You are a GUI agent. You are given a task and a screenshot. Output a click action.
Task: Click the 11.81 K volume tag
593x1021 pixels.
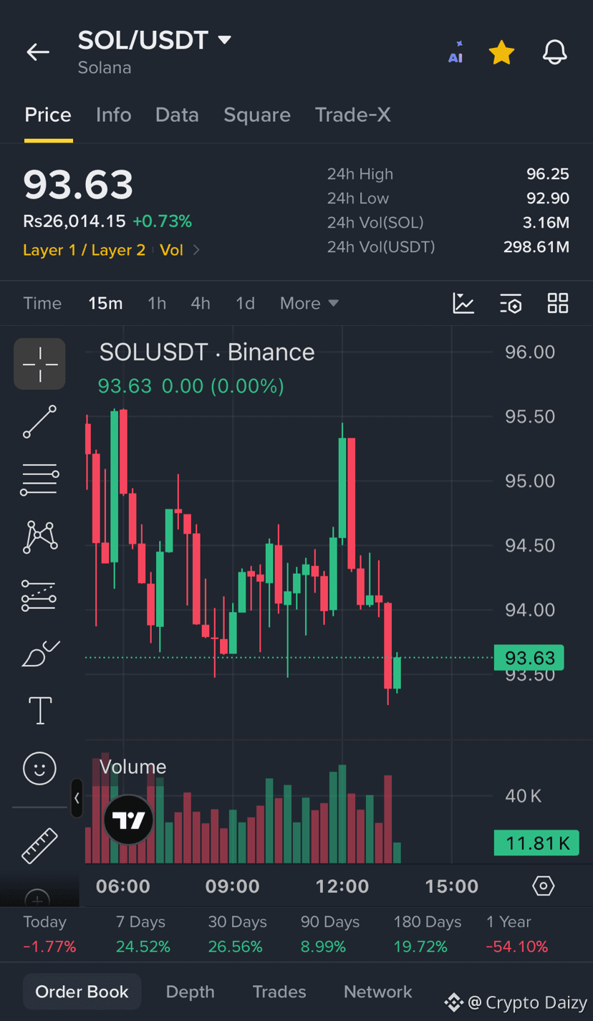(x=536, y=843)
